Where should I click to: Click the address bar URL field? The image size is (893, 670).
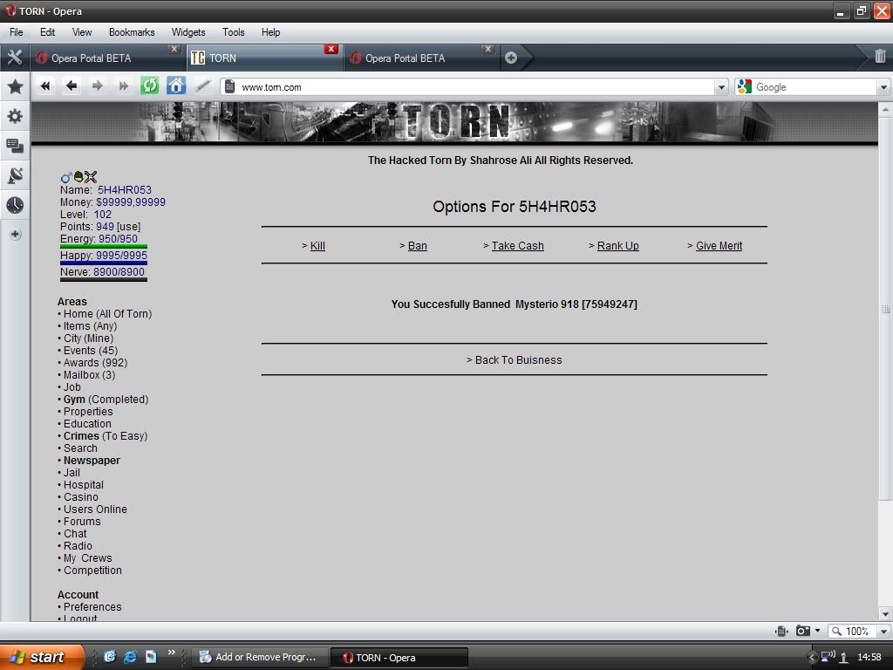[476, 87]
